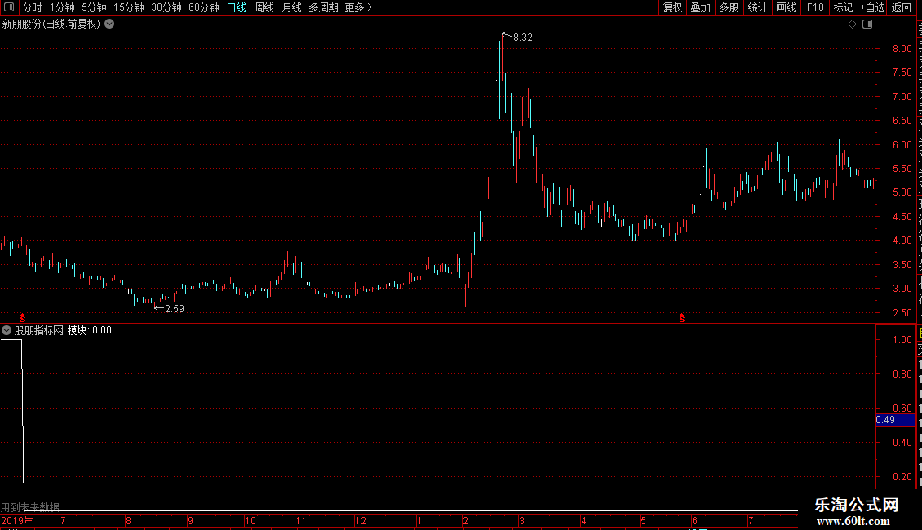922x530 pixels.
Task: Click the 8.32 high price label
Action: pos(523,37)
